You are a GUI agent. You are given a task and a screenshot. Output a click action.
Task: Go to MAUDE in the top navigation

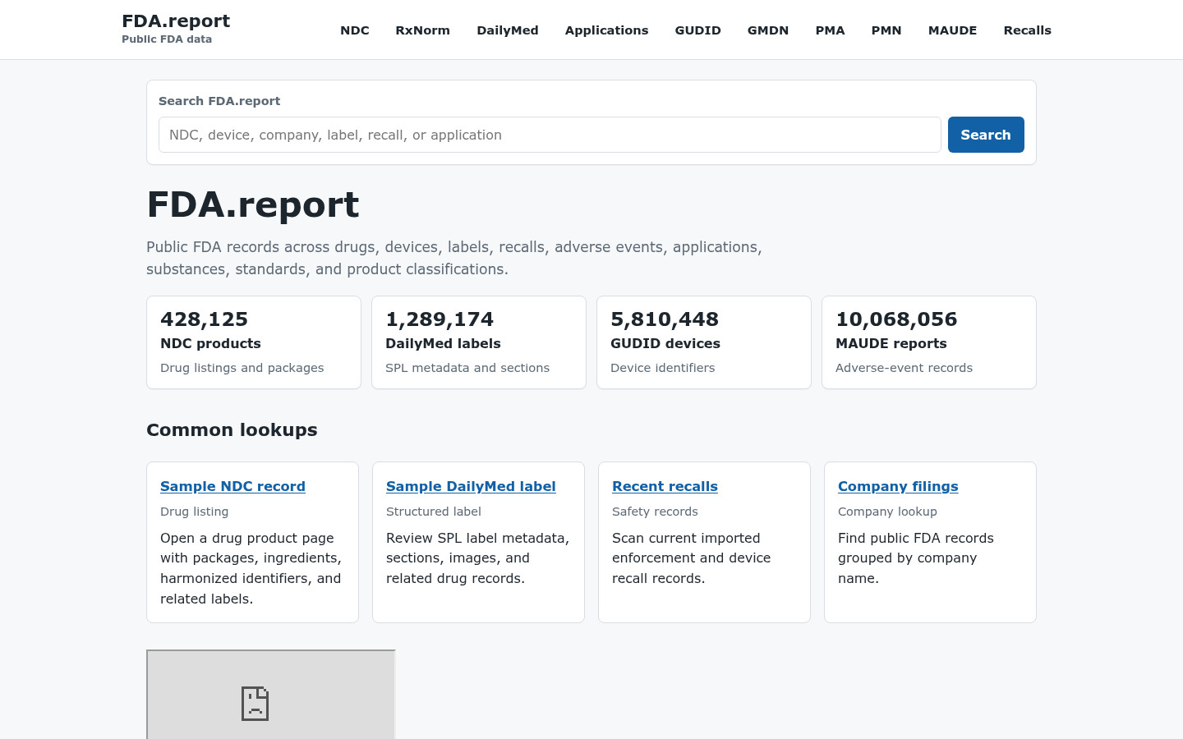[x=952, y=30]
